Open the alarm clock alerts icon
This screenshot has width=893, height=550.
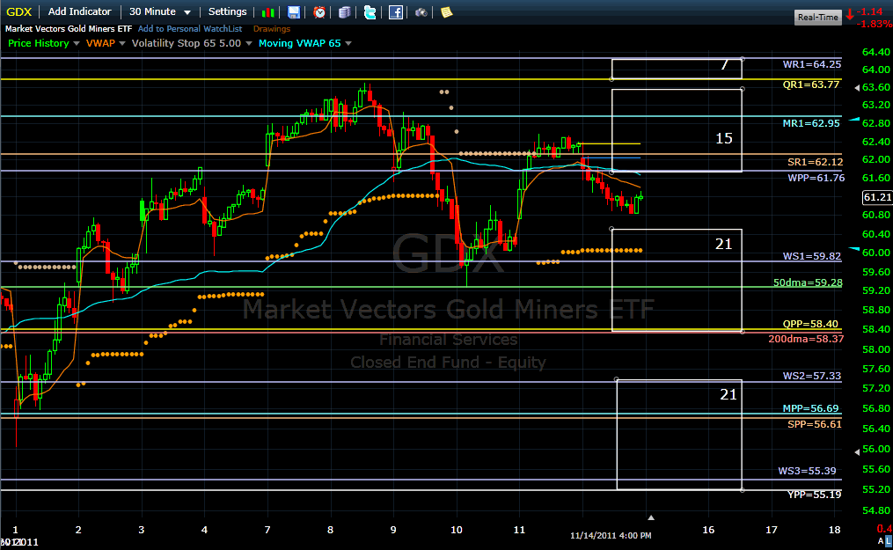319,12
